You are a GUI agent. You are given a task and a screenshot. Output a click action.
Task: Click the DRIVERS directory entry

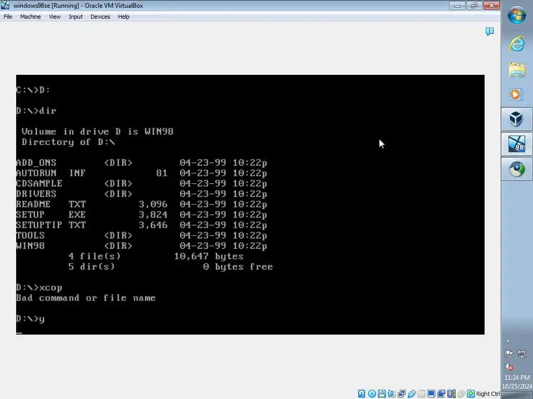pos(142,194)
